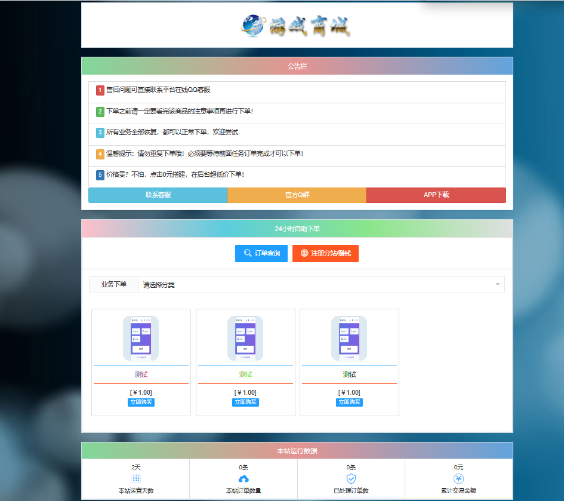Click the 业务下单 label
This screenshot has width=564, height=501.
pyautogui.click(x=113, y=285)
